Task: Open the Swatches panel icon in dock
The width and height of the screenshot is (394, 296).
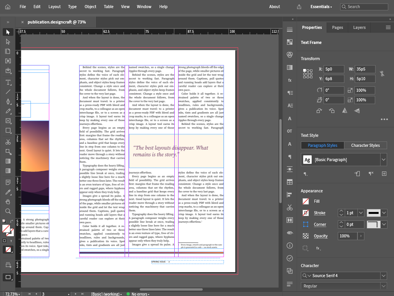Action: (289, 42)
